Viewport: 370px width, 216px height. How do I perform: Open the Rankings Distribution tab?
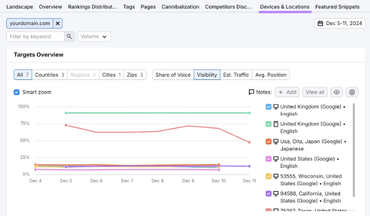tap(92, 7)
